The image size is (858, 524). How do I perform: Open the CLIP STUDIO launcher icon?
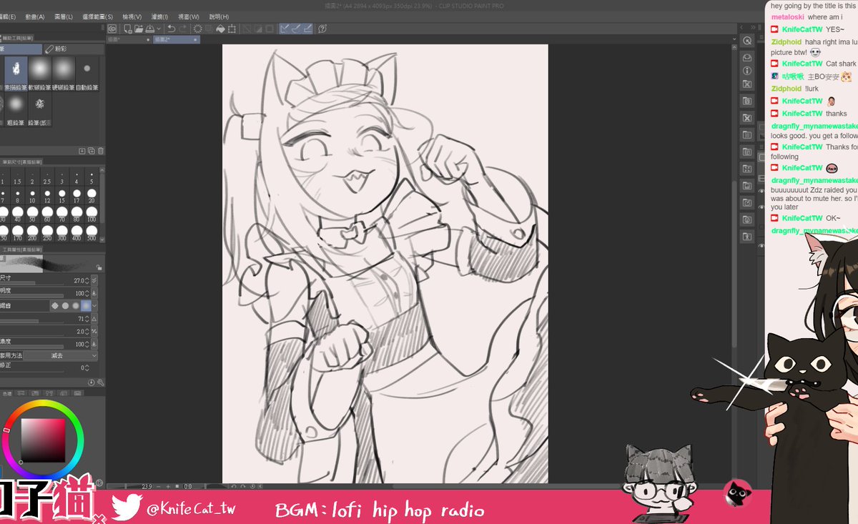coord(112,29)
